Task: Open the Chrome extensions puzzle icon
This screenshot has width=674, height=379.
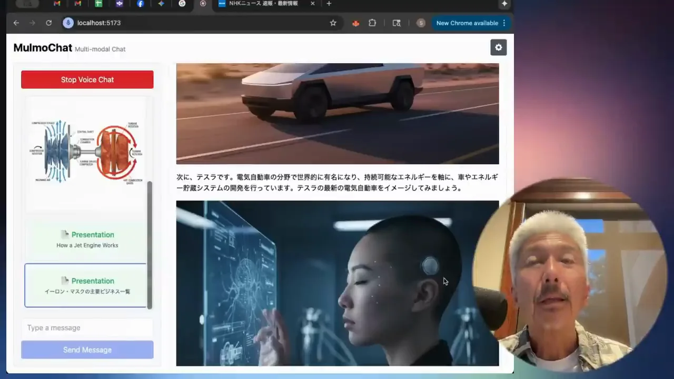Action: pyautogui.click(x=372, y=23)
